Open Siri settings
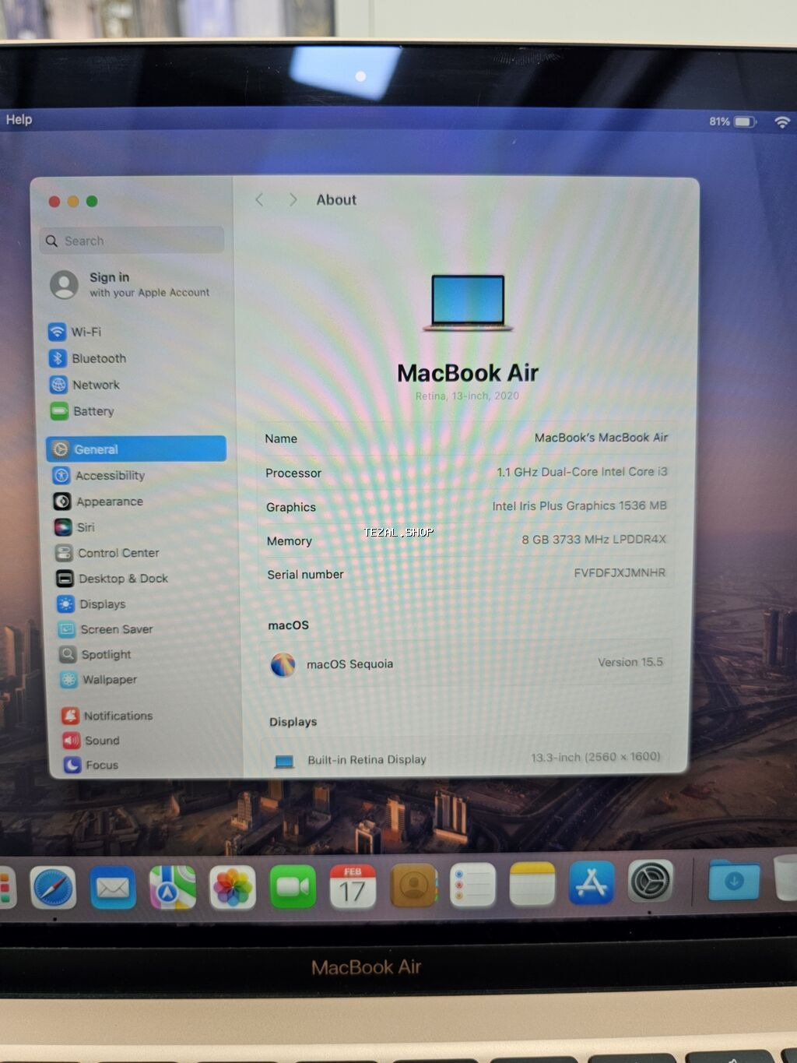The width and height of the screenshot is (797, 1063). pyautogui.click(x=85, y=527)
